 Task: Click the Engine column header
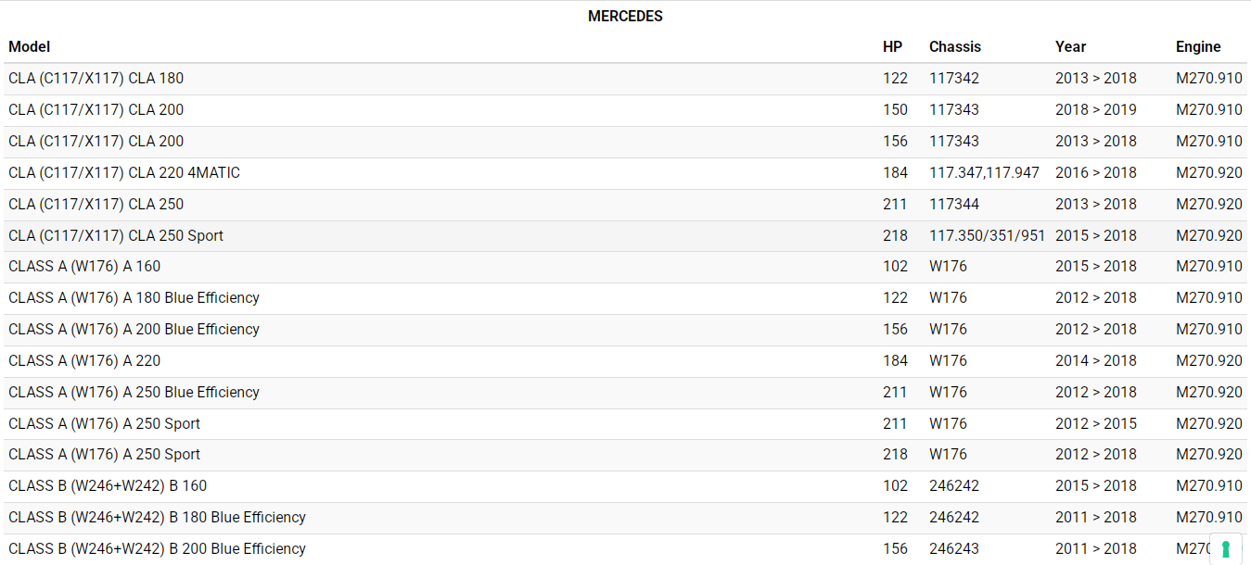tap(1198, 46)
